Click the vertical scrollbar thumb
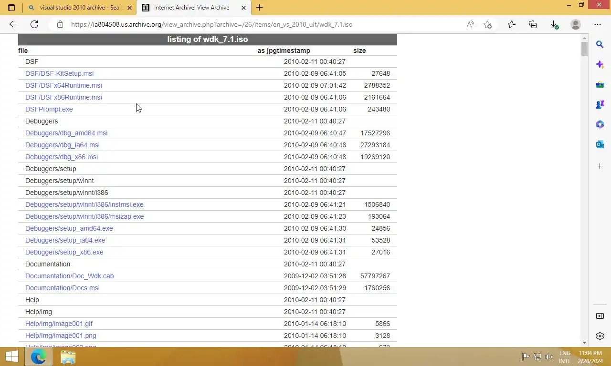This screenshot has height=366, width=611. [x=584, y=49]
